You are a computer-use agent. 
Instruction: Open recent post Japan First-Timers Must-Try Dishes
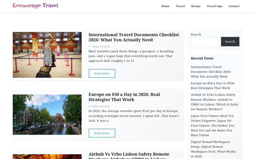[212, 125]
